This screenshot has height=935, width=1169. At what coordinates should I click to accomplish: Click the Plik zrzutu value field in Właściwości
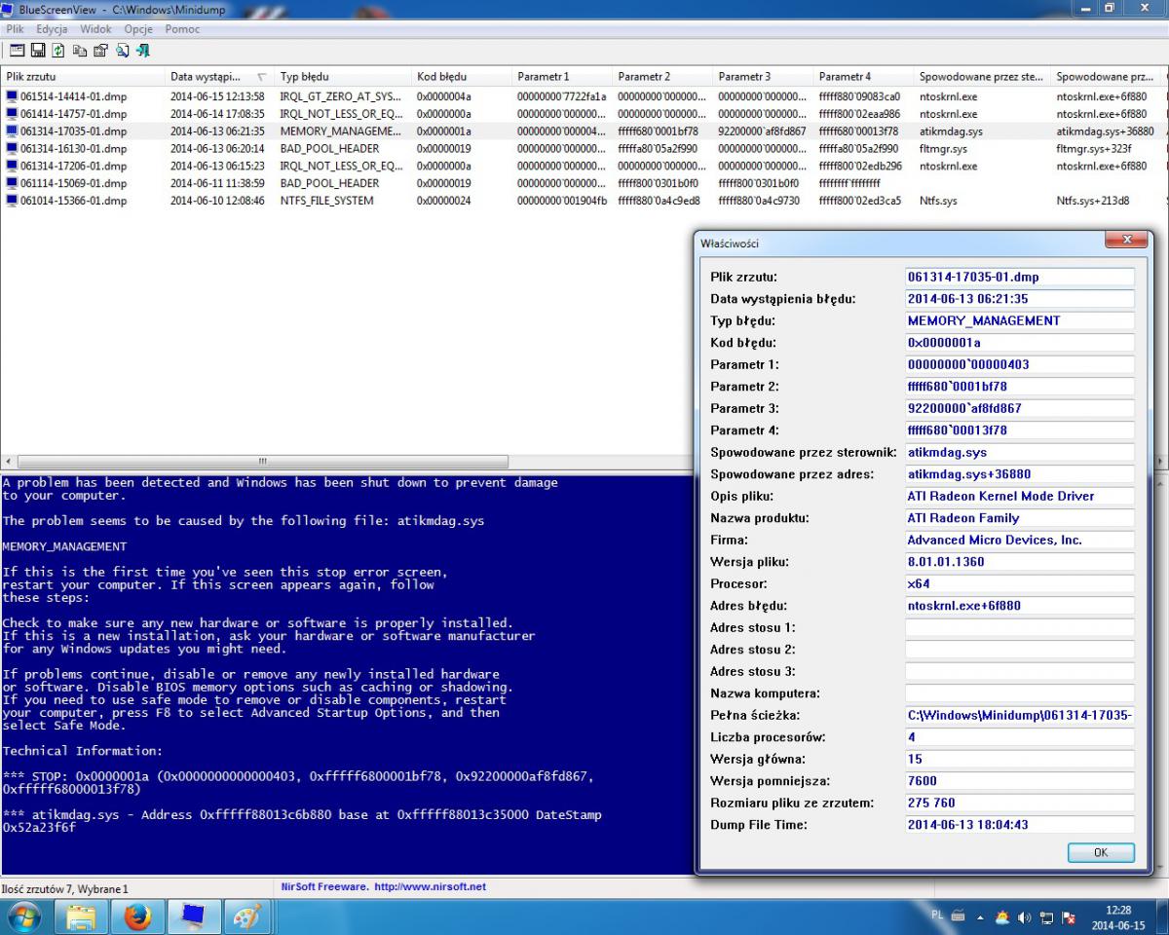click(1020, 277)
